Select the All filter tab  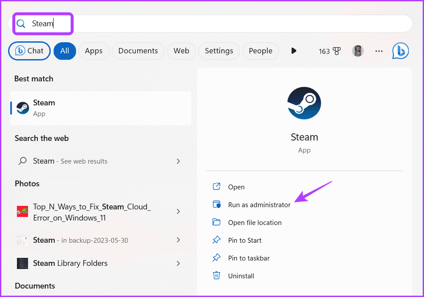(x=65, y=51)
